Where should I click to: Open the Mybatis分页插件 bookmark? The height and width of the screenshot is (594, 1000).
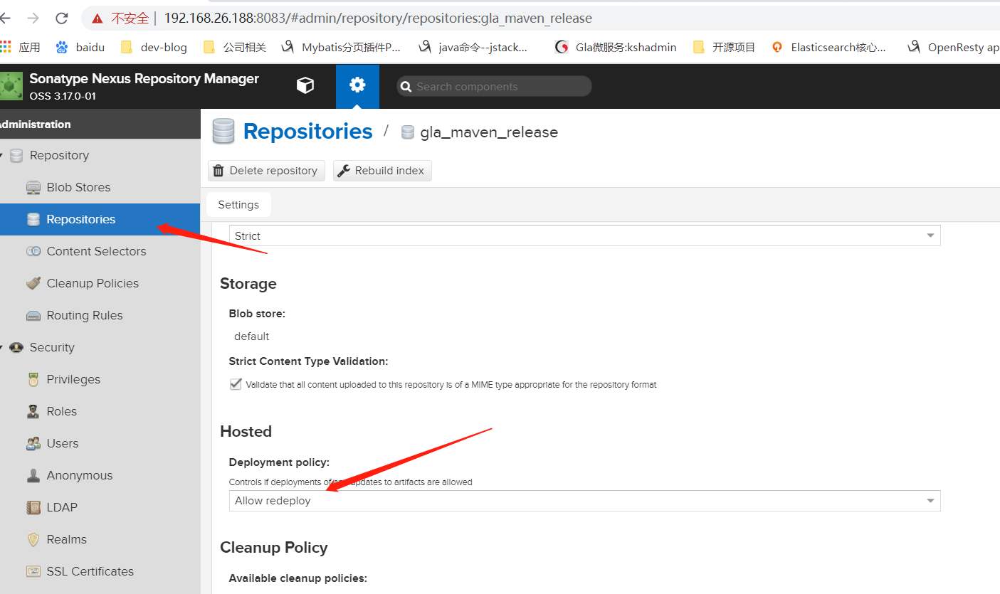[342, 47]
